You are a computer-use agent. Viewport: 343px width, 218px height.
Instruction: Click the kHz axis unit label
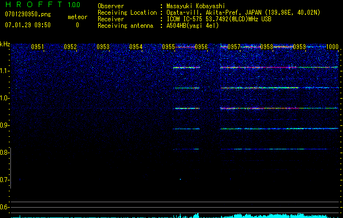[x=5, y=44]
